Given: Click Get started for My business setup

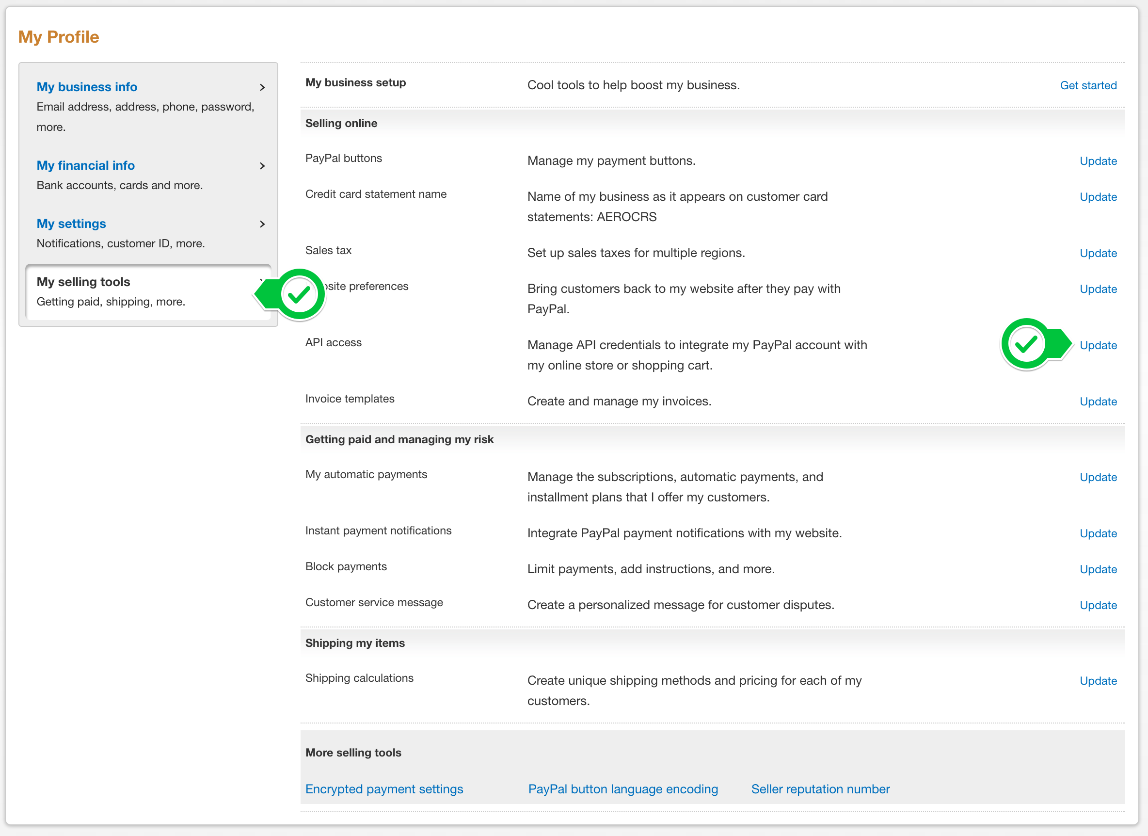Looking at the screenshot, I should 1088,85.
